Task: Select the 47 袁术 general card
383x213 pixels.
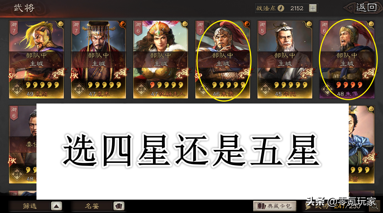Action: (x=98, y=60)
